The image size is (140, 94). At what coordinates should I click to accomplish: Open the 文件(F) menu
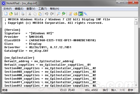coord(7,9)
